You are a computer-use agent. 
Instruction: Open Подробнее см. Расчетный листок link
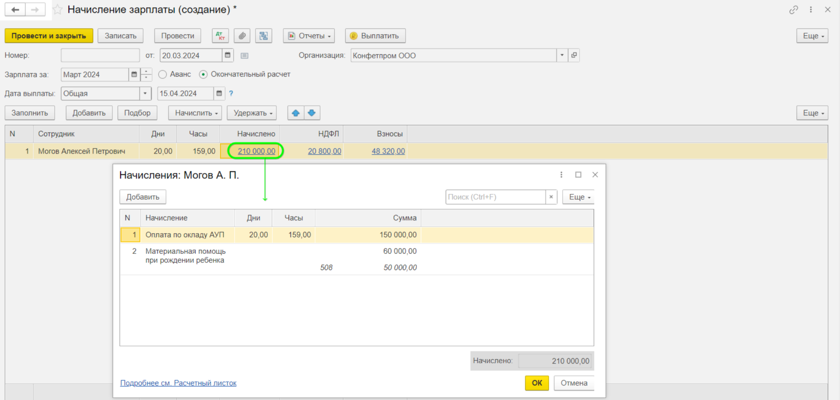[178, 383]
